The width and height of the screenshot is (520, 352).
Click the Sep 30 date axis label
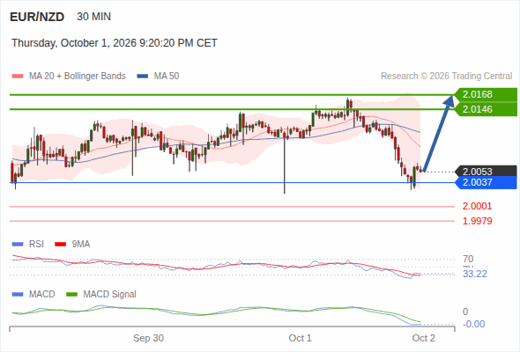point(149,338)
